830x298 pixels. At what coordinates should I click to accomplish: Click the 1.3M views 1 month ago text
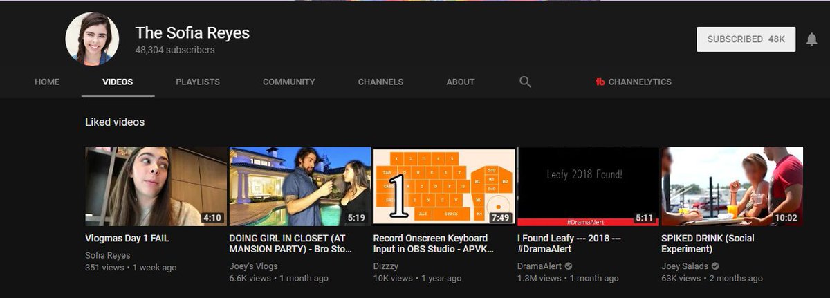569,278
